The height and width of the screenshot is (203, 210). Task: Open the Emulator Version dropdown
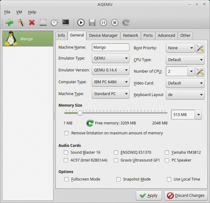point(111,70)
